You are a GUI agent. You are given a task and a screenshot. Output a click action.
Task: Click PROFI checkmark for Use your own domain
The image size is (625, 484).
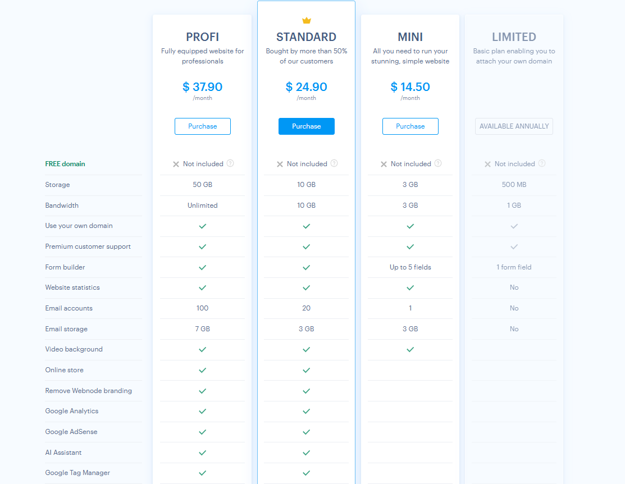(x=203, y=226)
